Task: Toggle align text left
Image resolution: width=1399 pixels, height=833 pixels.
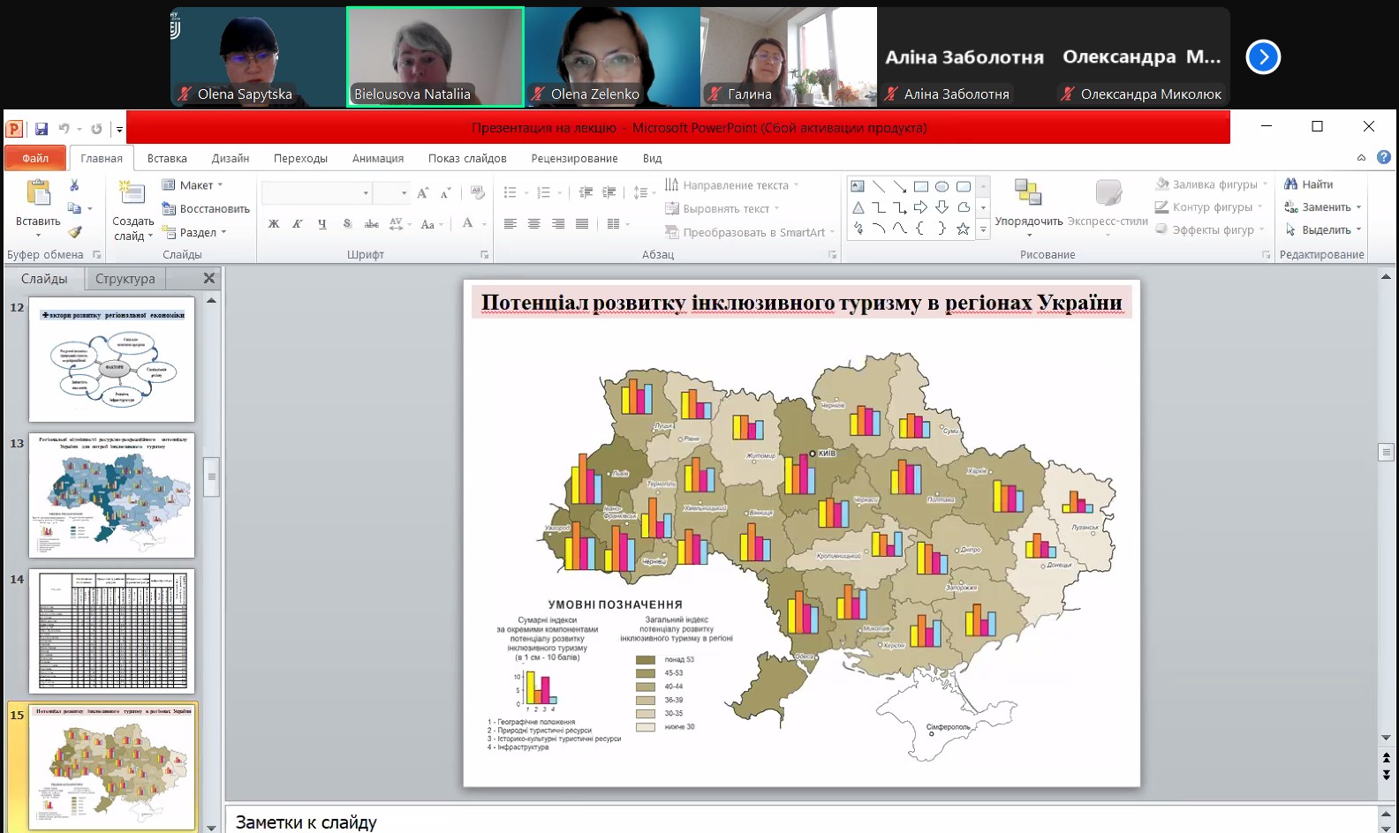Action: click(x=510, y=224)
